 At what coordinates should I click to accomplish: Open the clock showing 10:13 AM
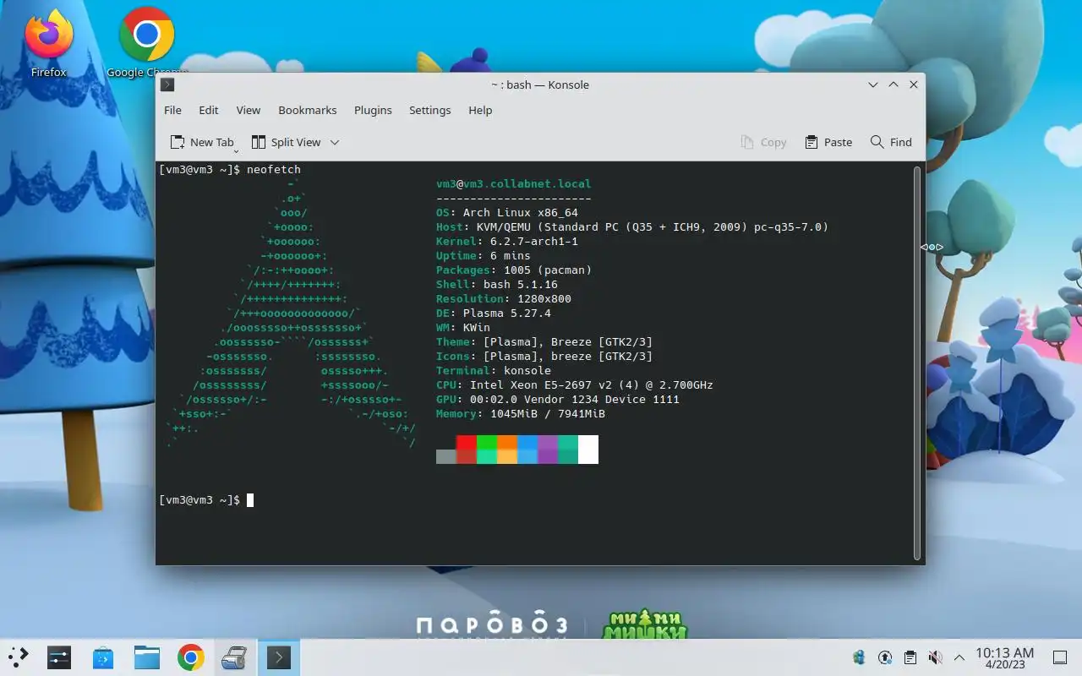point(1004,657)
